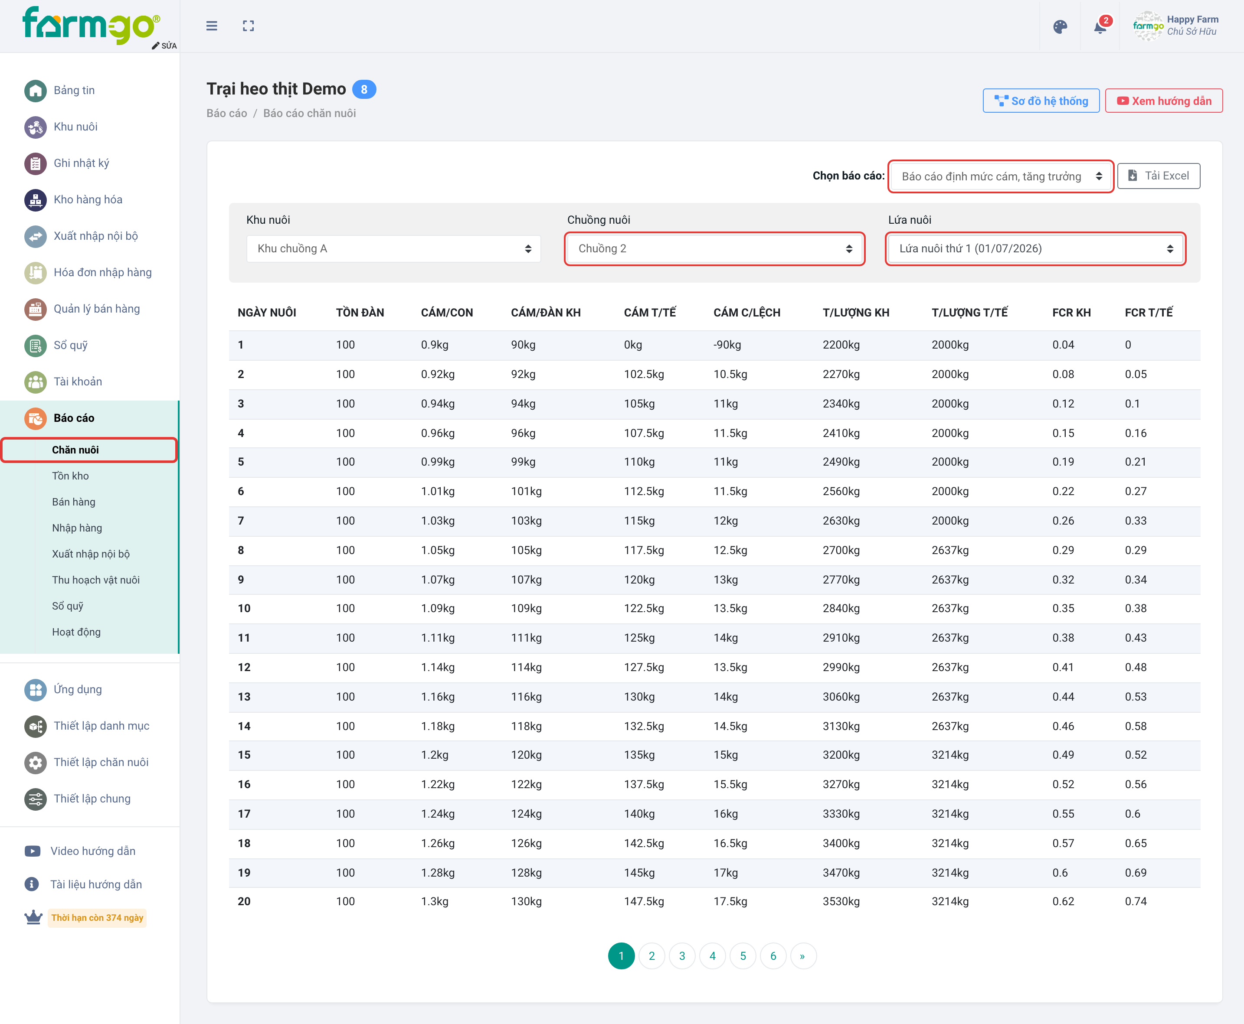This screenshot has width=1244, height=1024.
Task: Open Thiết lập chung sliders icon
Action: 36,799
